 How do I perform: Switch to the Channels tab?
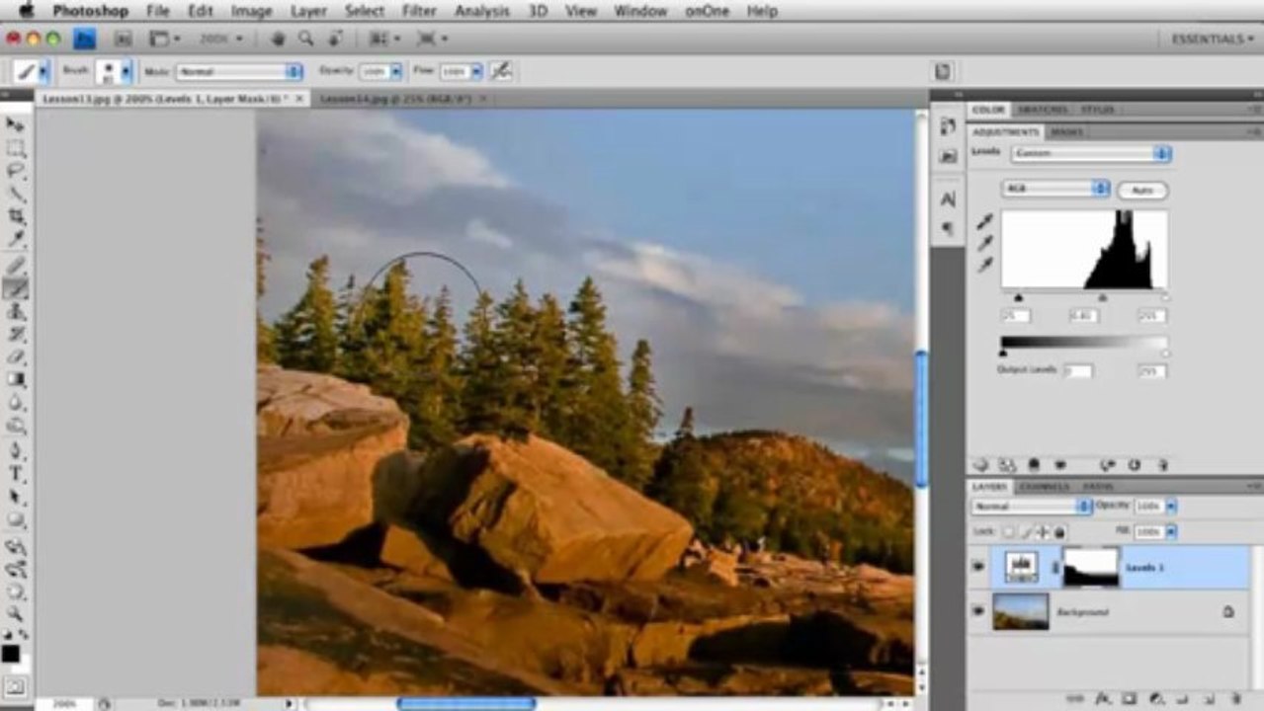[x=1044, y=487]
